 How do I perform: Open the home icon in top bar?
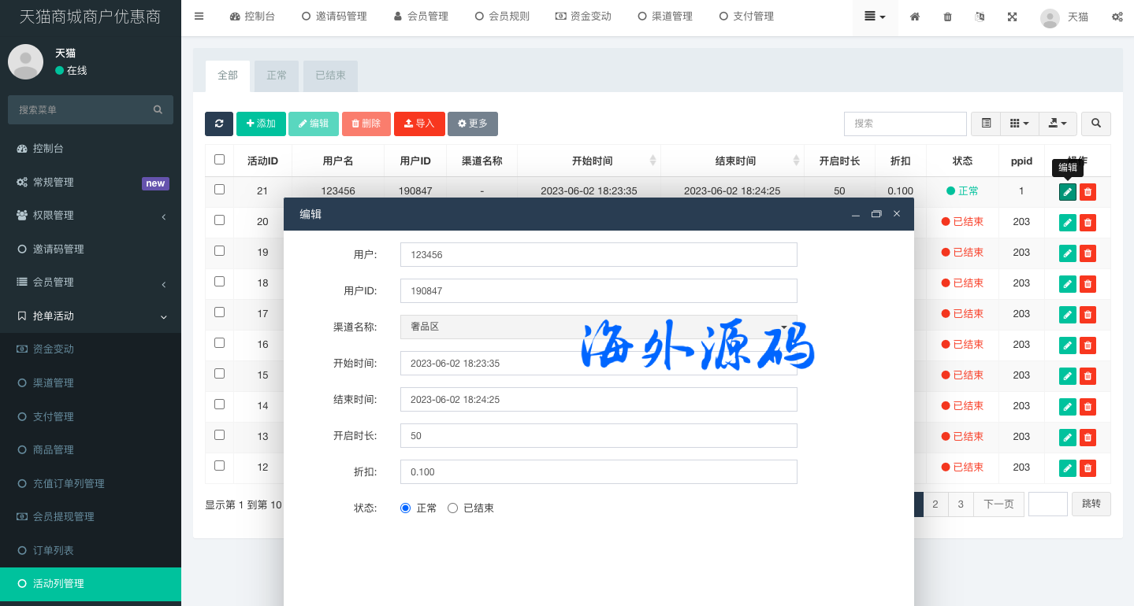click(x=915, y=17)
